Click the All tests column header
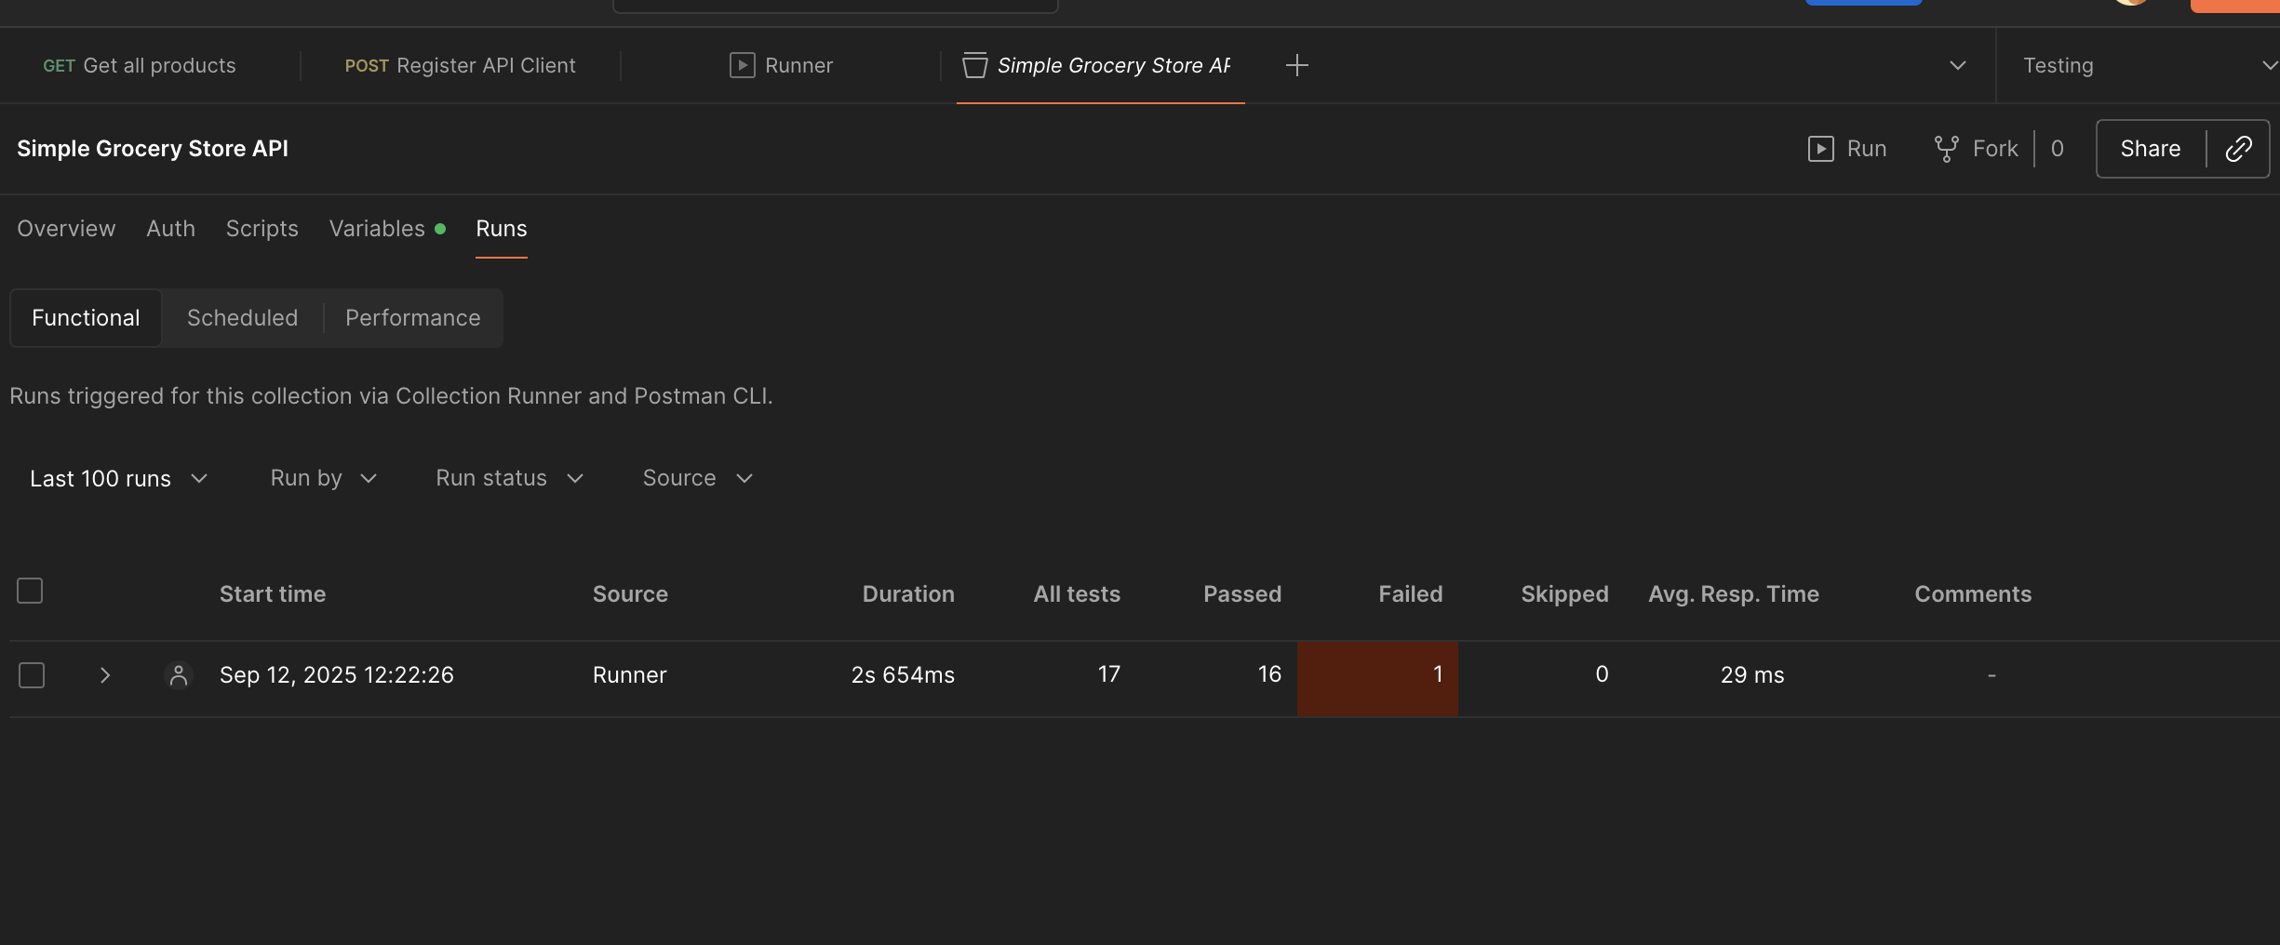 pos(1077,594)
